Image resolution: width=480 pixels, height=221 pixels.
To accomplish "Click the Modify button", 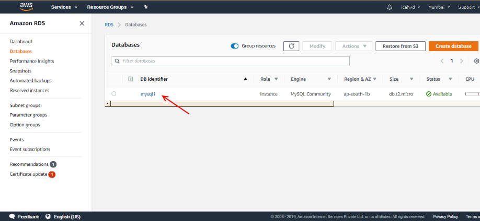I will point(317,46).
